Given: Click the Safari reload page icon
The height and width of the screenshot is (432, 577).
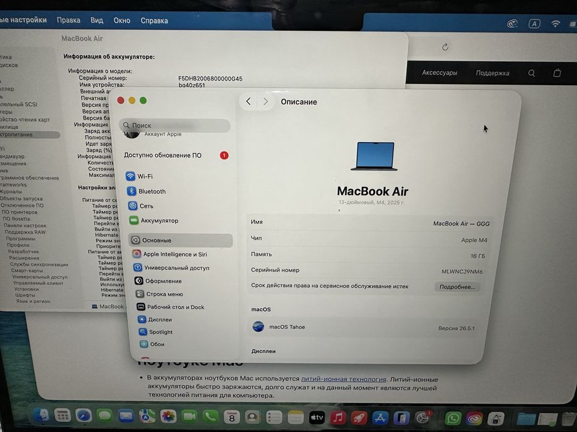Looking at the screenshot, I should click(445, 47).
